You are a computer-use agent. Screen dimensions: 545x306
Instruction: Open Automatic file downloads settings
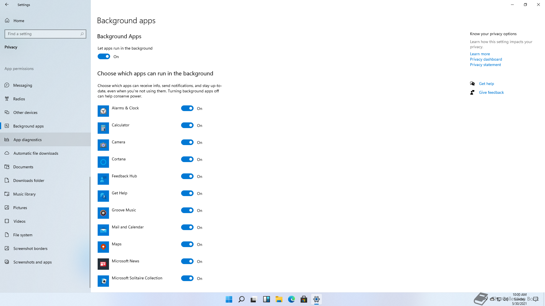(x=45, y=153)
